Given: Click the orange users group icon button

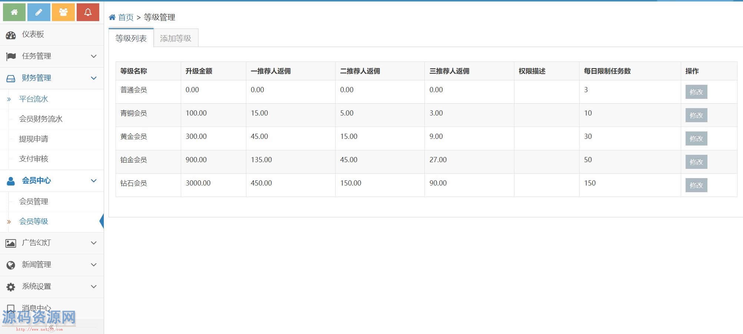Looking at the screenshot, I should pos(63,12).
